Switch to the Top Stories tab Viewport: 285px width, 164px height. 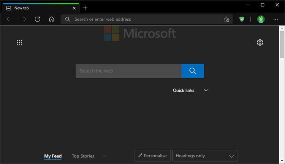pyautogui.click(x=83, y=156)
